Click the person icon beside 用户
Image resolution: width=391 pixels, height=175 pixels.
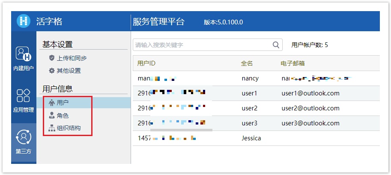pyautogui.click(x=52, y=102)
